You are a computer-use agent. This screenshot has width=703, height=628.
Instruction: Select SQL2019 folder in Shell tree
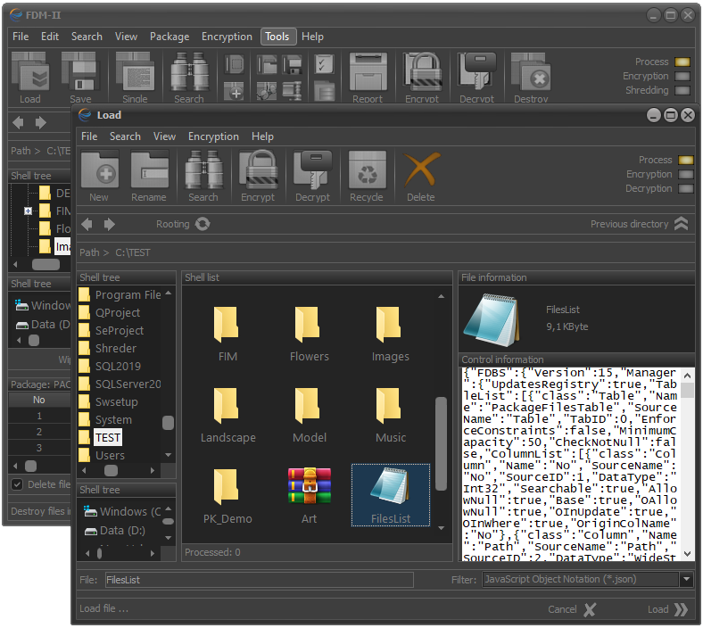tap(118, 367)
